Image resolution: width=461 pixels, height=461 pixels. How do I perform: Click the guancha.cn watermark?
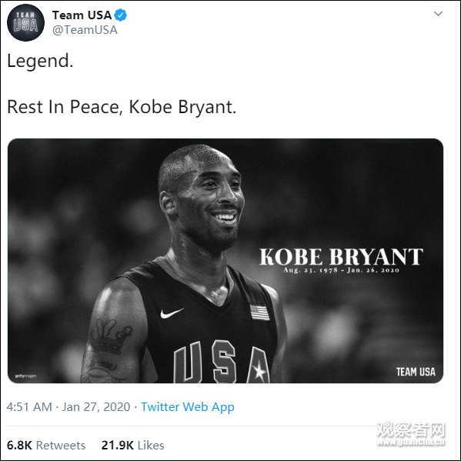(411, 434)
